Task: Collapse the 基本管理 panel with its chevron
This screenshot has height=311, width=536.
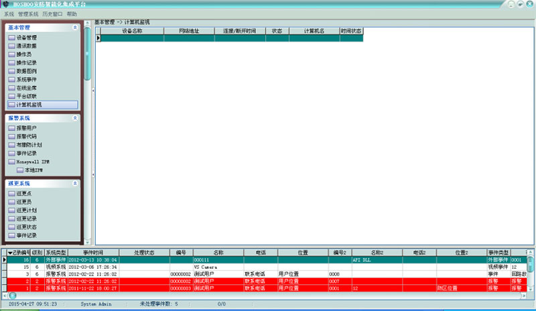Action: (x=75, y=27)
